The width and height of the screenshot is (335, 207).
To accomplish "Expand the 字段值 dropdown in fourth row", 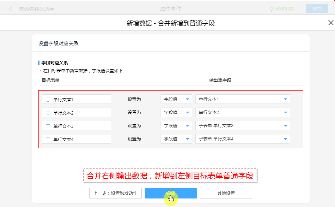I will pos(187,139).
